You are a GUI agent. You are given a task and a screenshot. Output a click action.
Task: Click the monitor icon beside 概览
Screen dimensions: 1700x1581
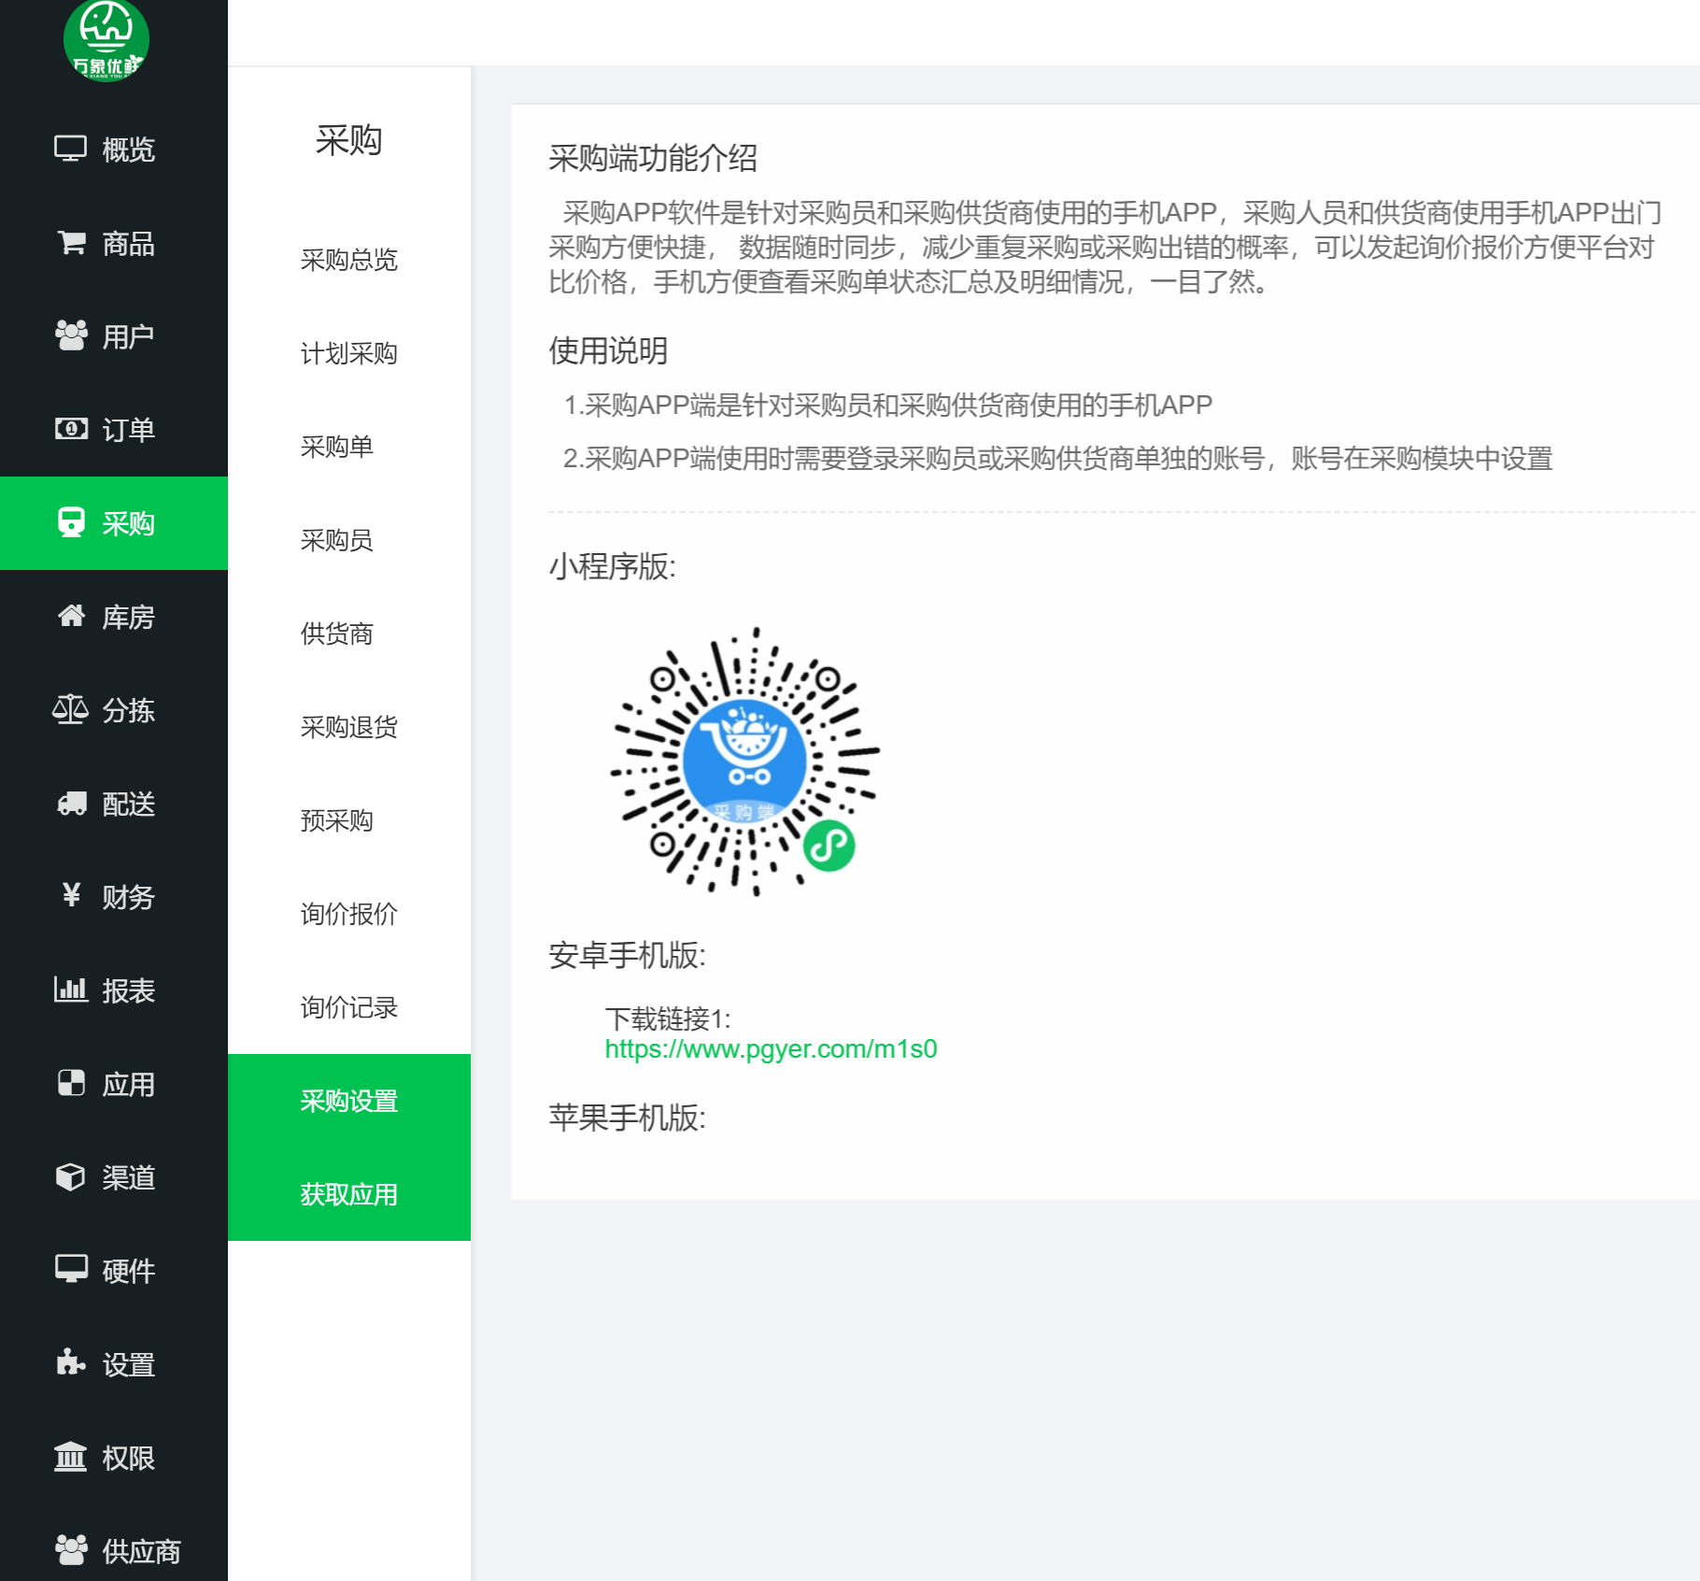coord(70,149)
